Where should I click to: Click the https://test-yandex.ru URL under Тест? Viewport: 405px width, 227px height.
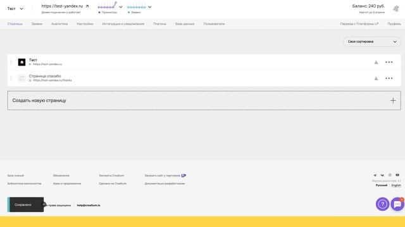[47, 64]
